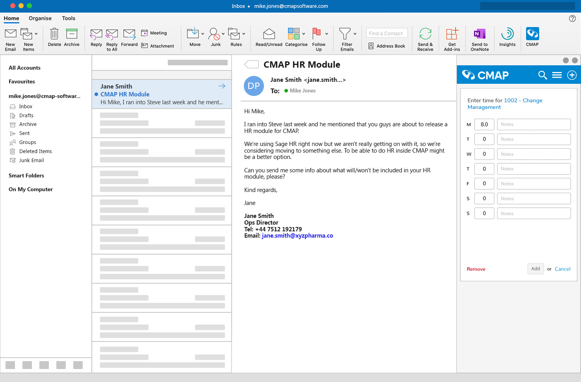
Task: Switch to the Organise tab
Action: tap(40, 18)
